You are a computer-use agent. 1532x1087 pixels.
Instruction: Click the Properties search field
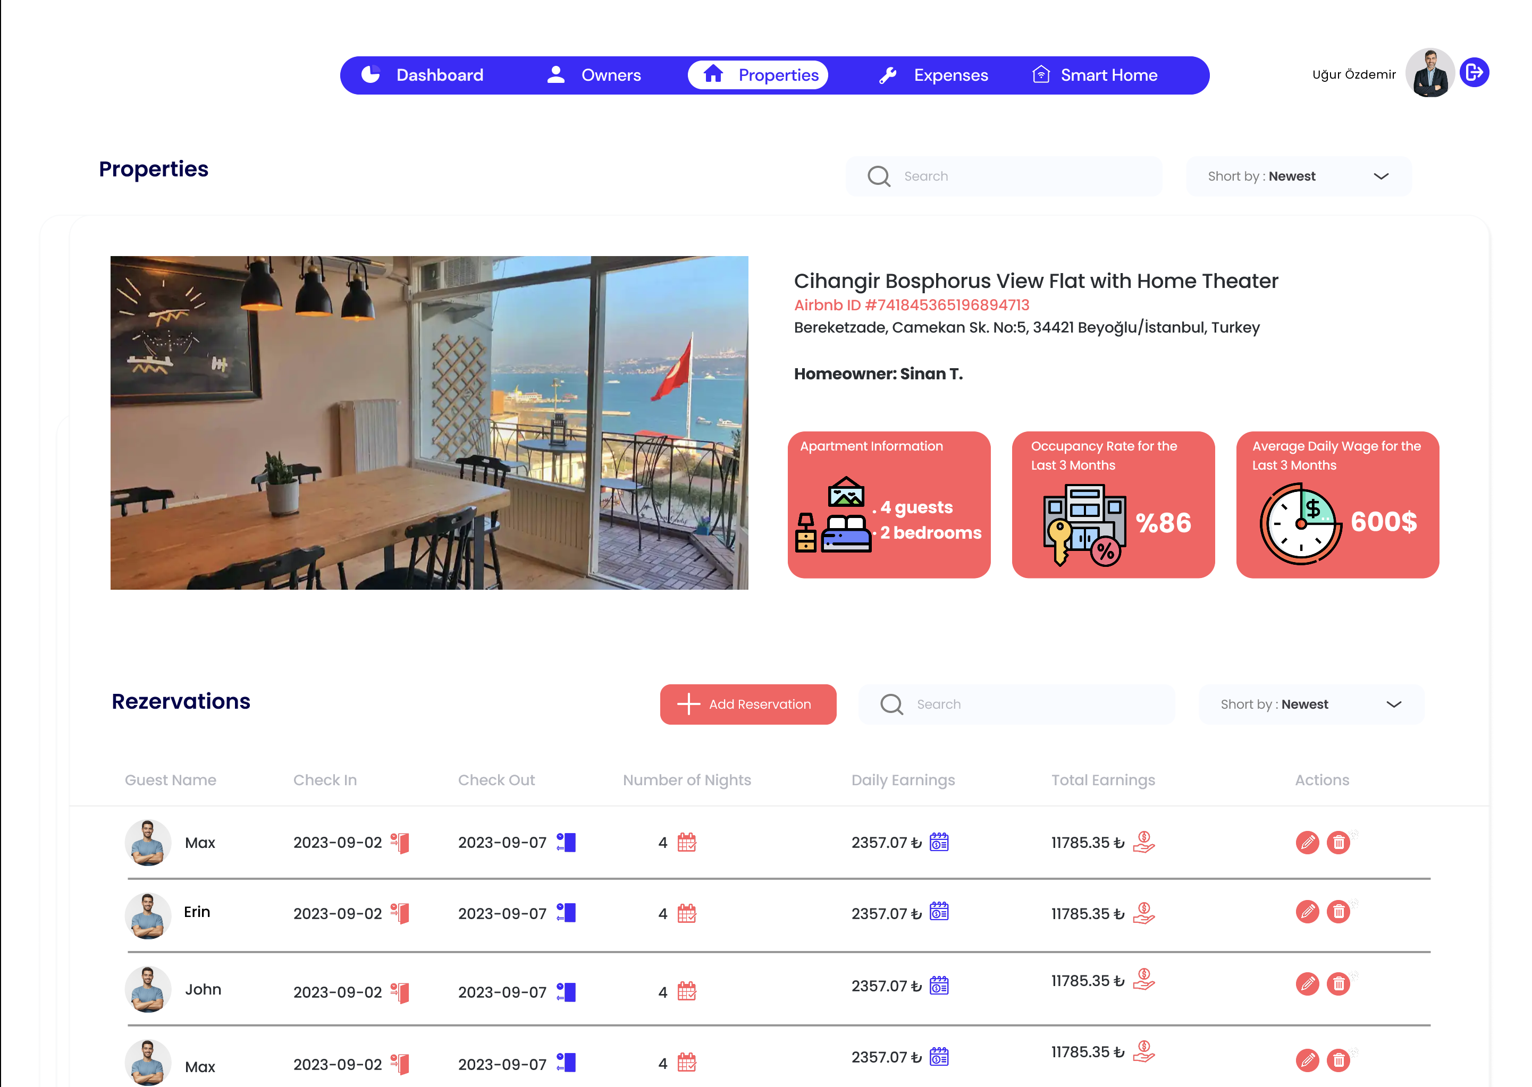tap(1003, 176)
